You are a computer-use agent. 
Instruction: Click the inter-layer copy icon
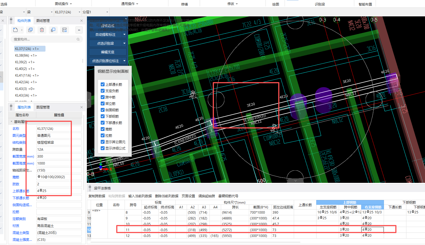(53, 30)
